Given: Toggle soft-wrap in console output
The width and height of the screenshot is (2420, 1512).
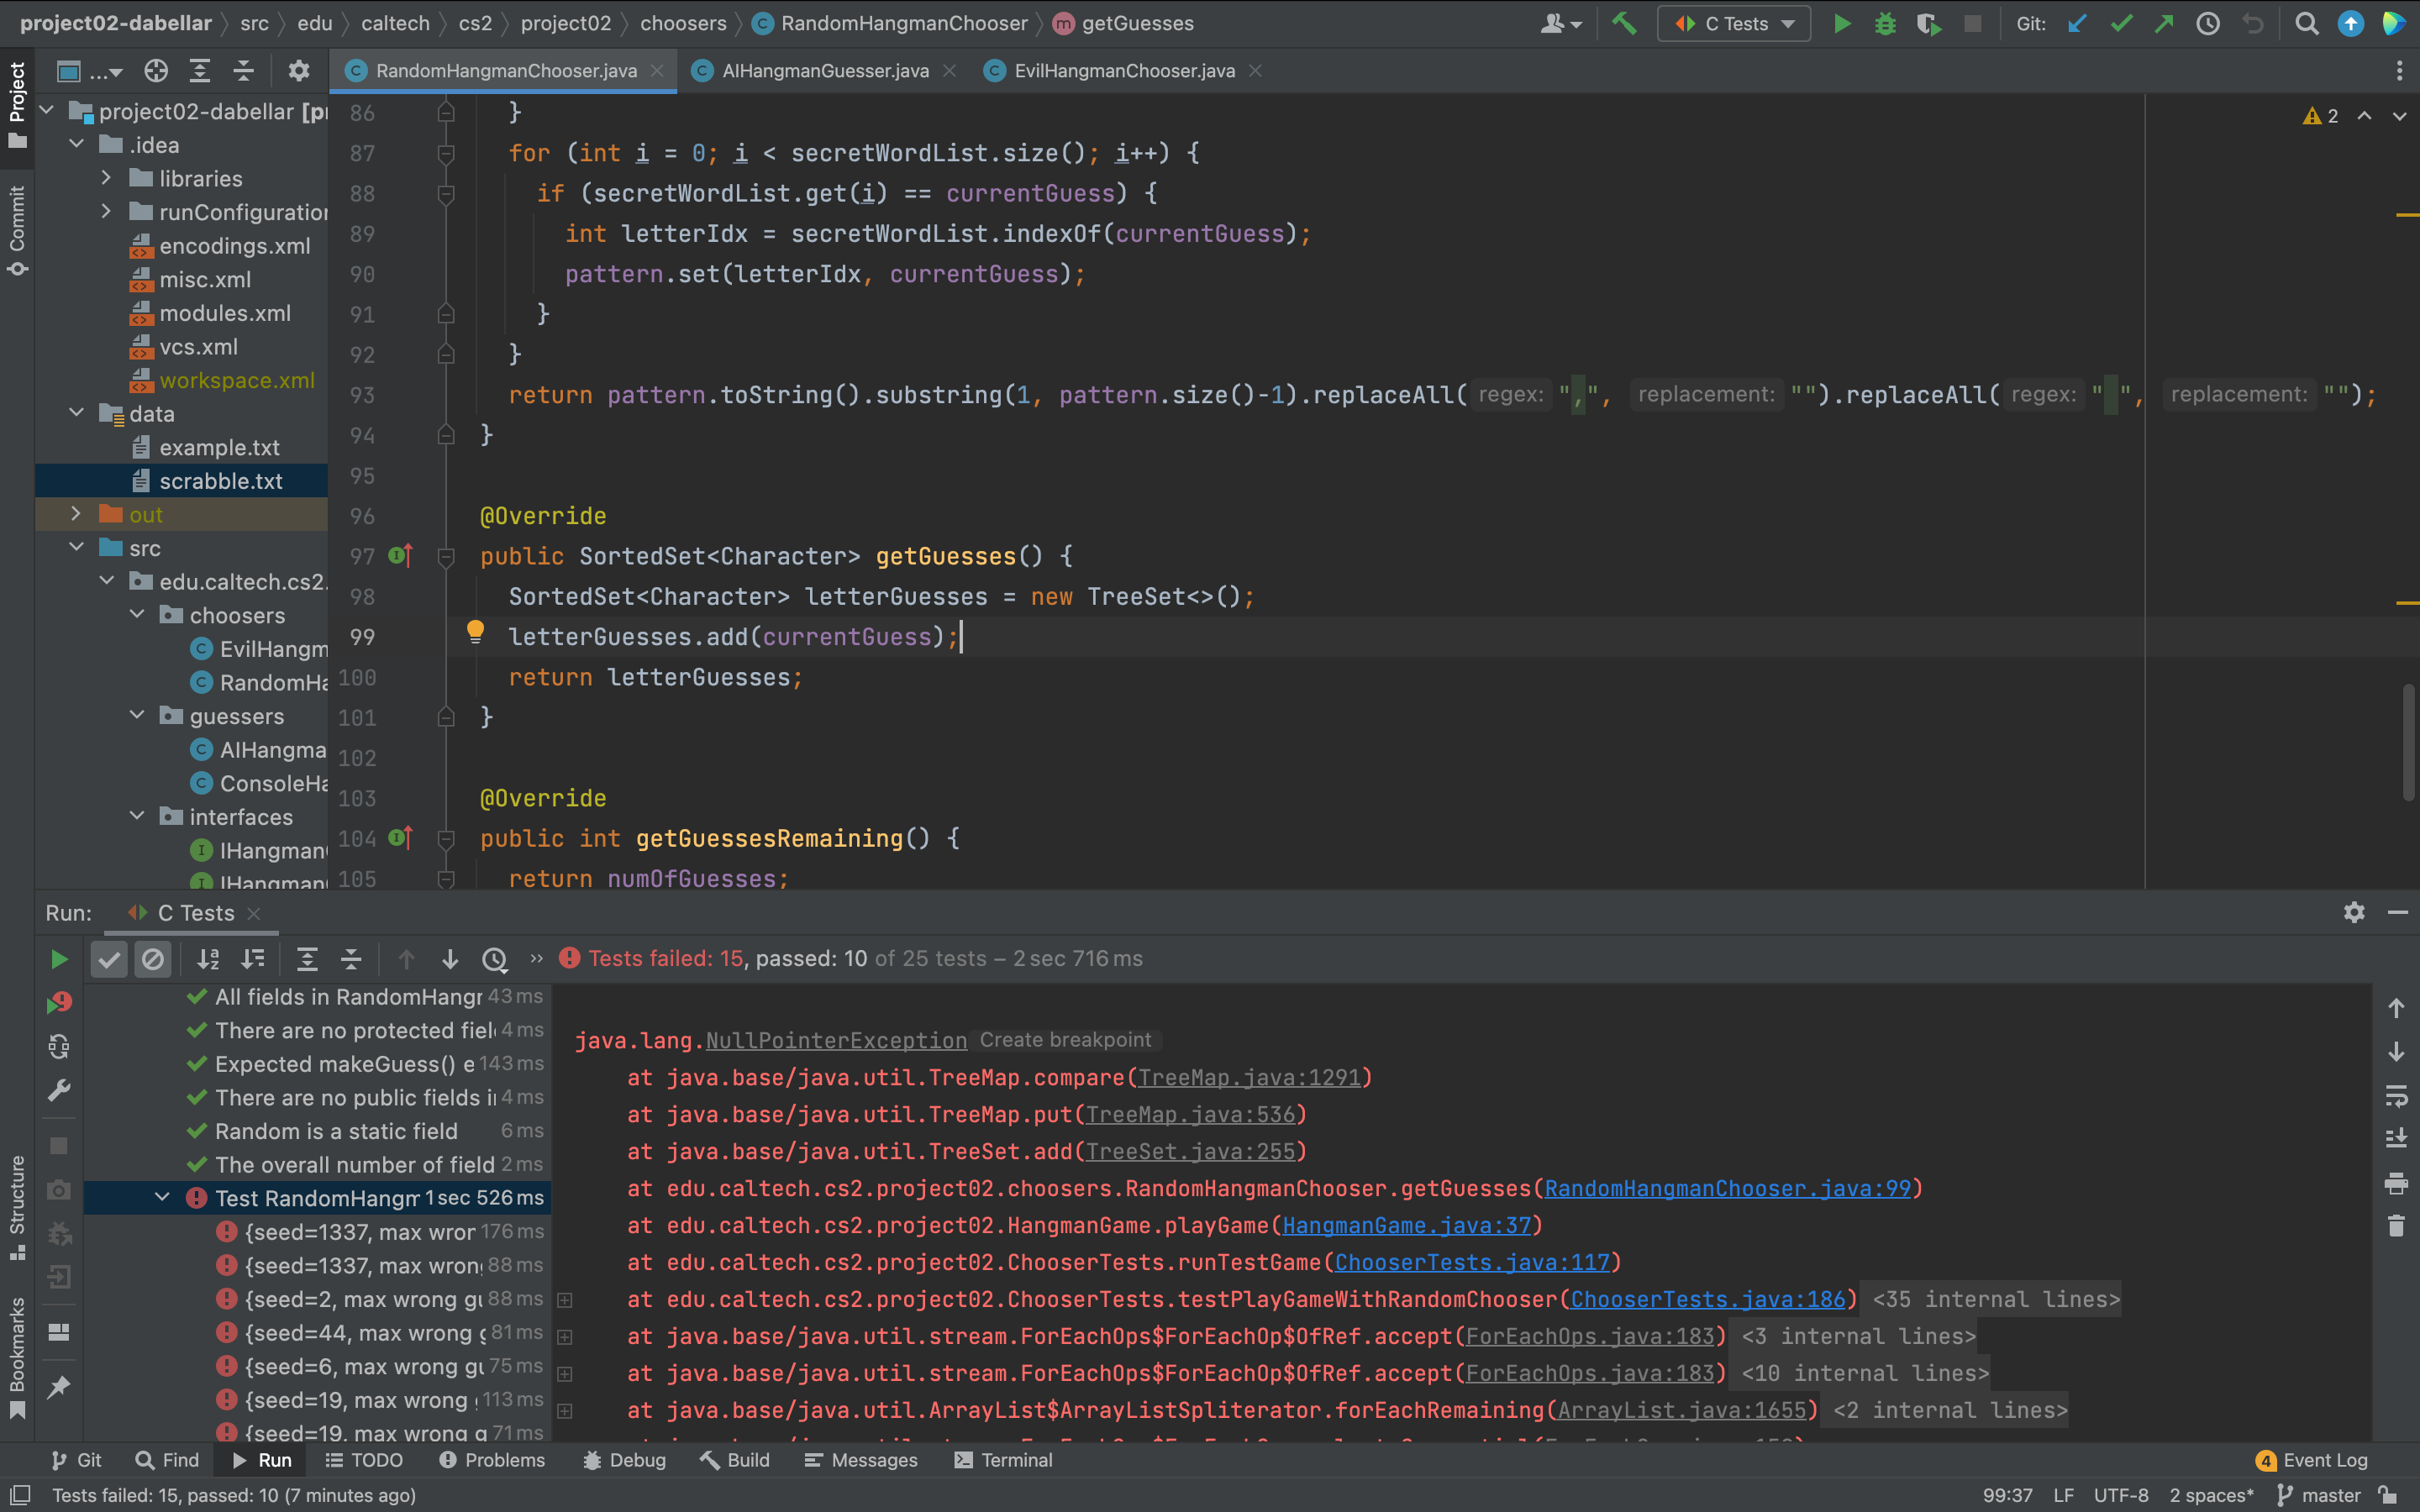Looking at the screenshot, I should (2396, 1095).
